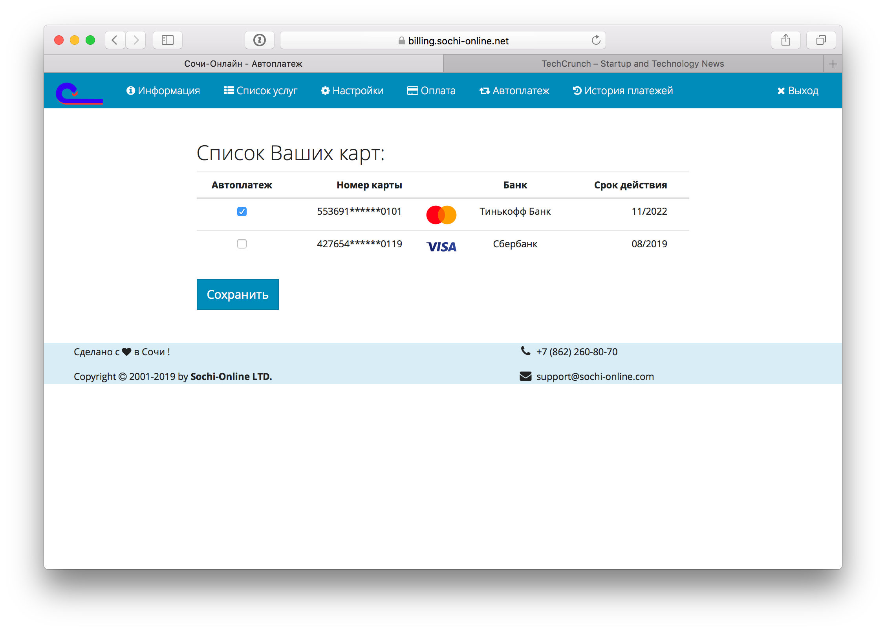The image size is (886, 632).
Task: Click the envelope icon in footer
Action: click(525, 376)
